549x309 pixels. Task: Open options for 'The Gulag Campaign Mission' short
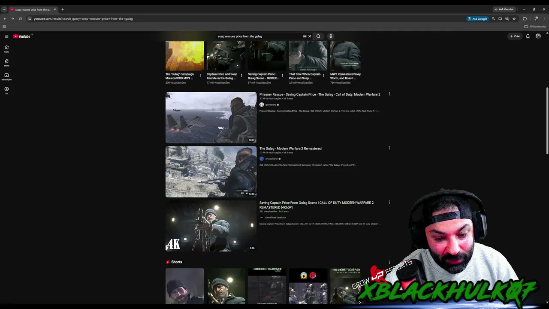point(200,76)
